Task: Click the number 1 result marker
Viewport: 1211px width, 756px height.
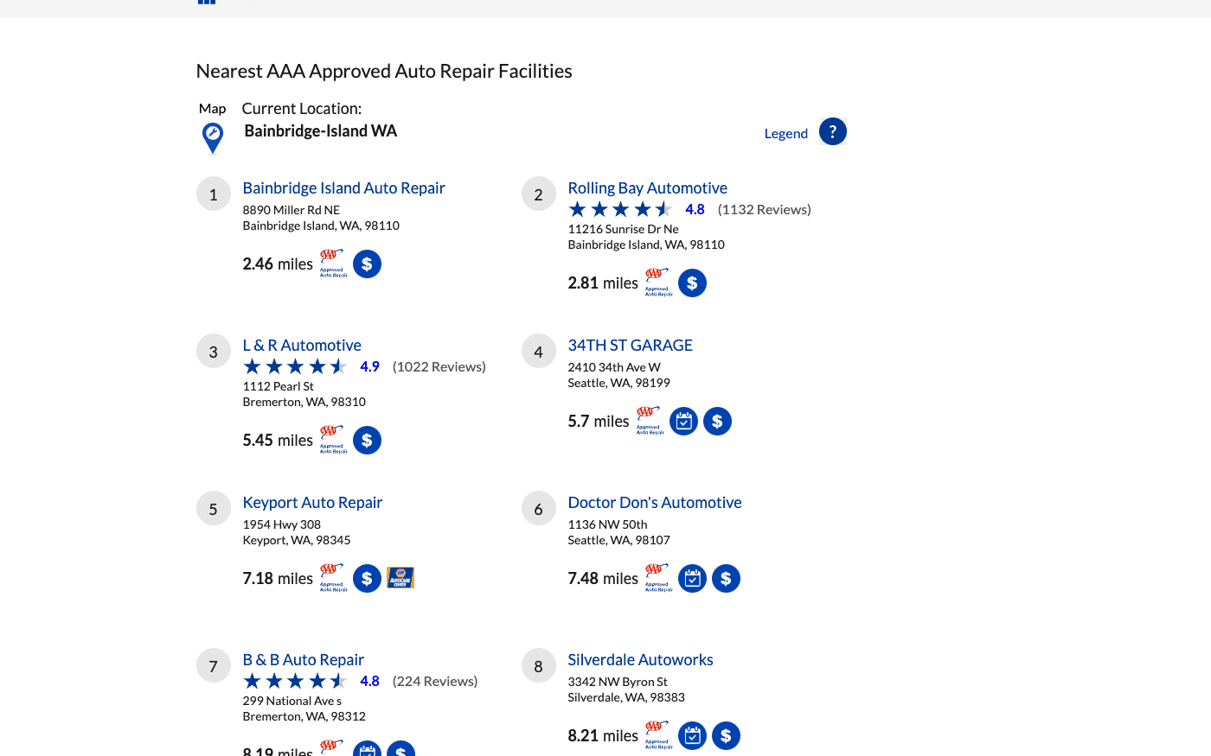Action: pyautogui.click(x=213, y=194)
